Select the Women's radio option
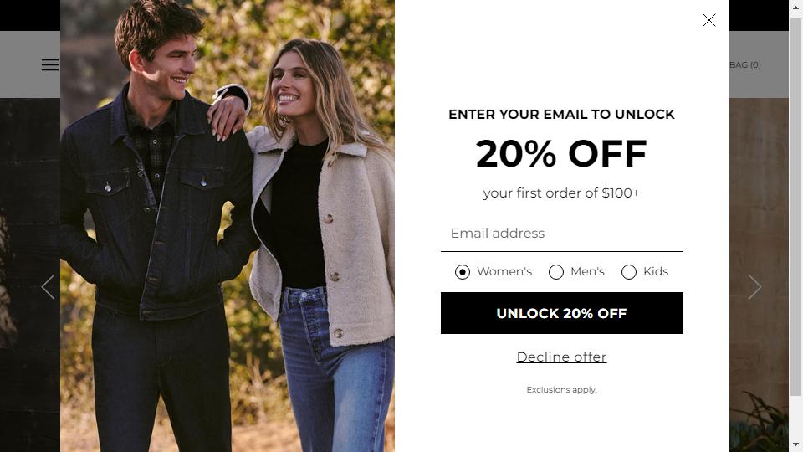Image resolution: width=803 pixels, height=452 pixels. click(463, 272)
